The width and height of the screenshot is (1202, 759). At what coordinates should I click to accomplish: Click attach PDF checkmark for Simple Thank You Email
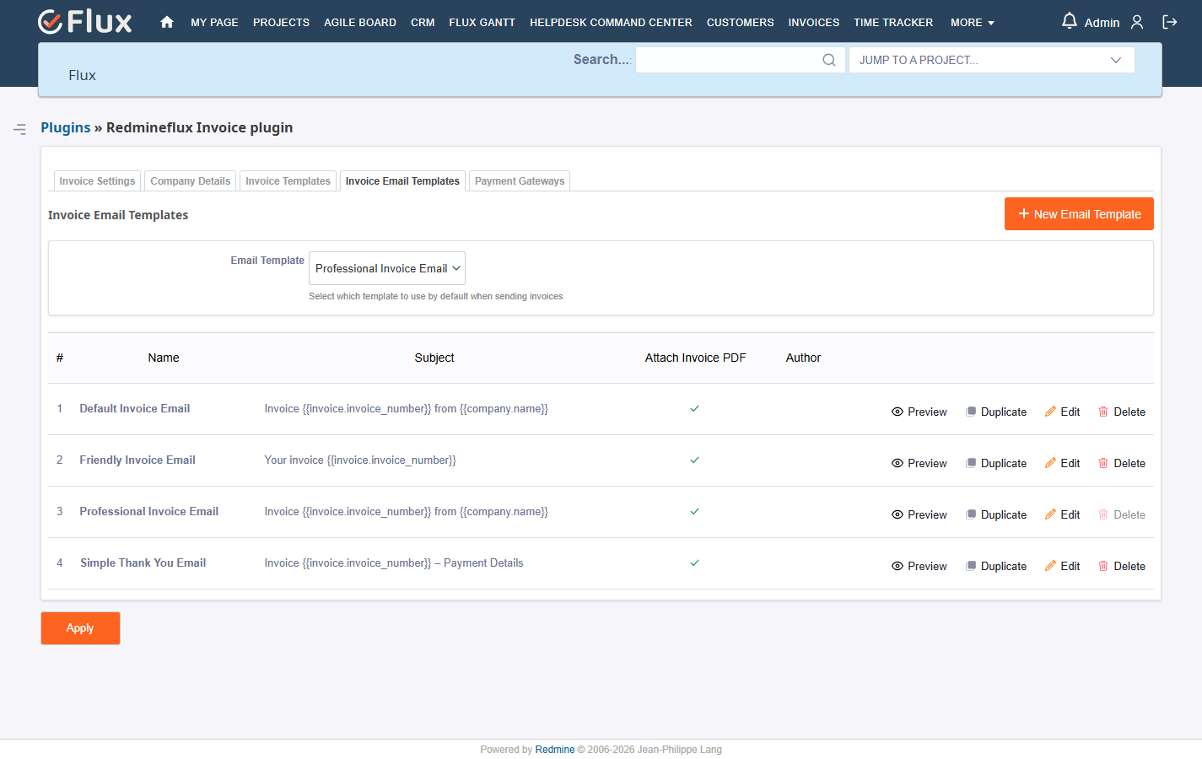coord(694,563)
